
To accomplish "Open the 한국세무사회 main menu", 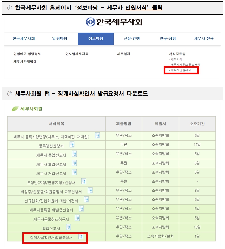I will (x=24, y=39).
